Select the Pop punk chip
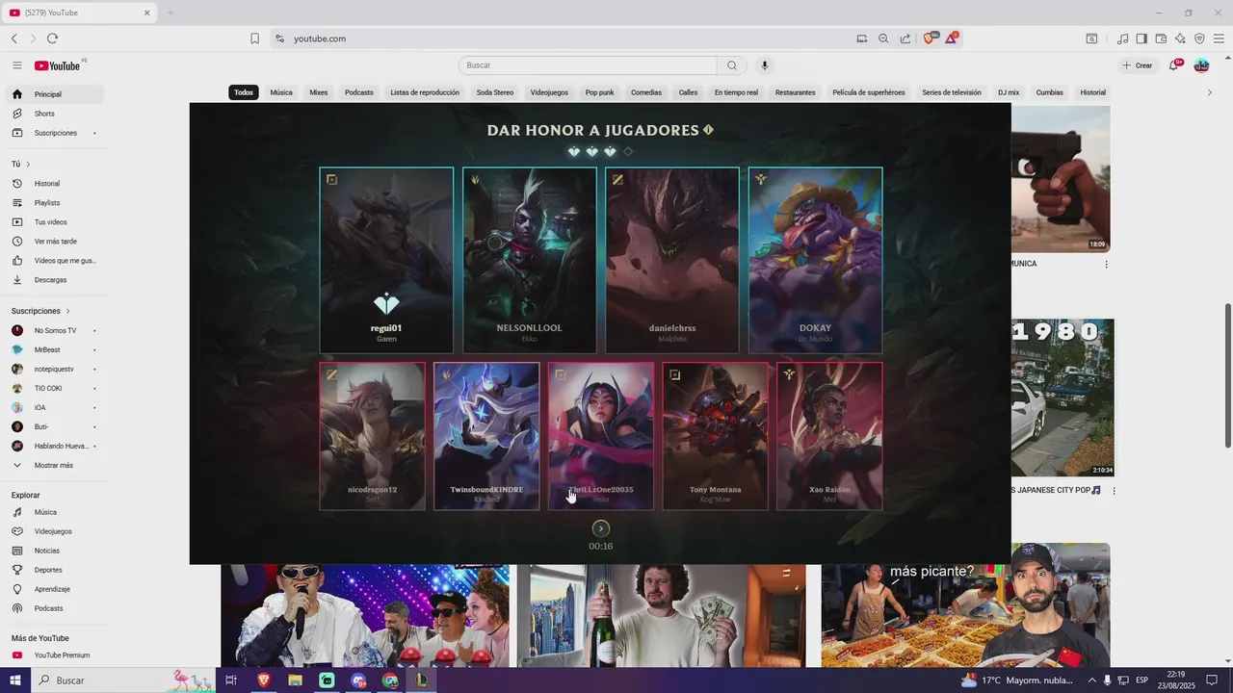 (x=599, y=92)
